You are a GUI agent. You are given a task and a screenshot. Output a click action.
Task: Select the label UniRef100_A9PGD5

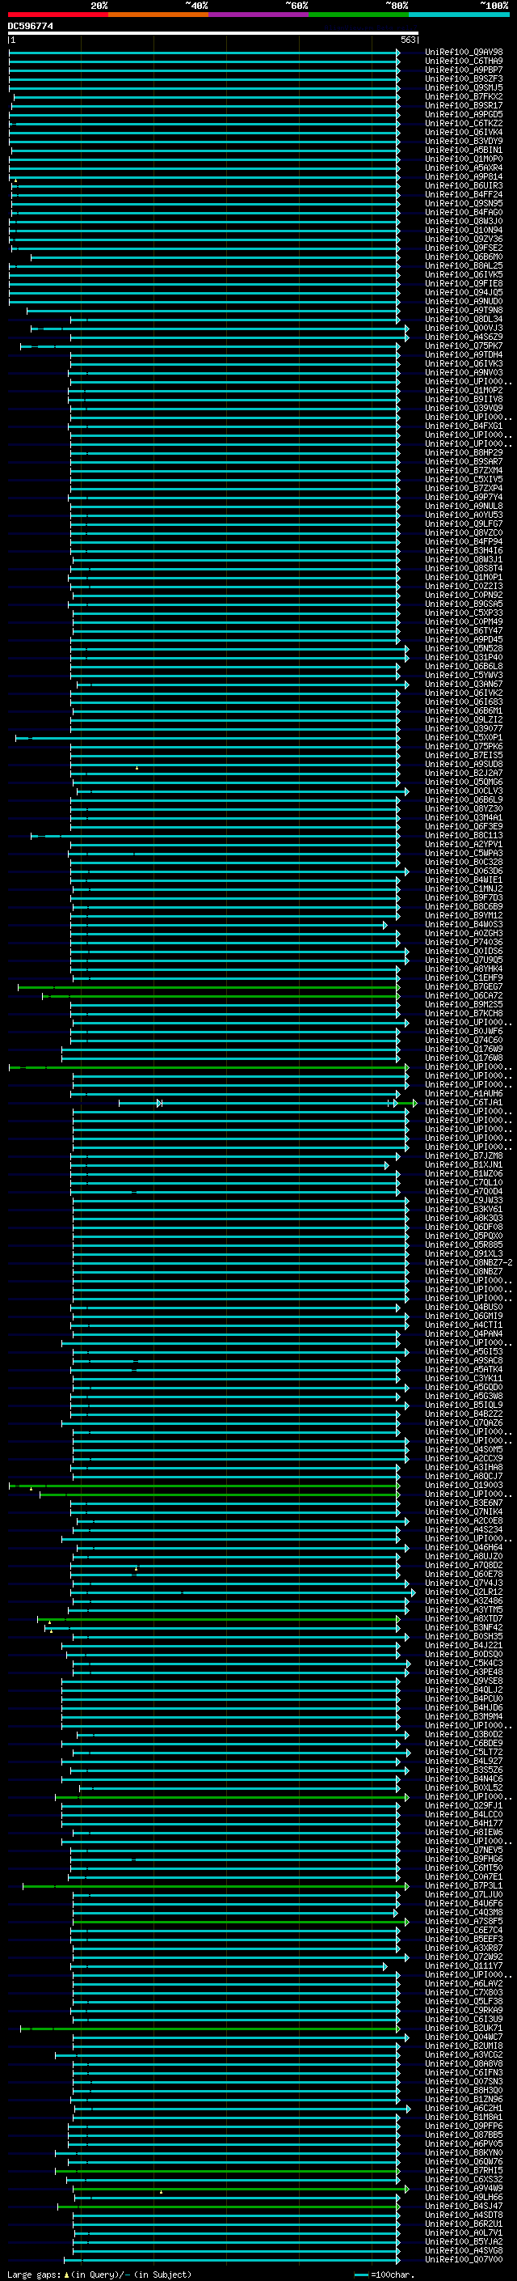464,114
